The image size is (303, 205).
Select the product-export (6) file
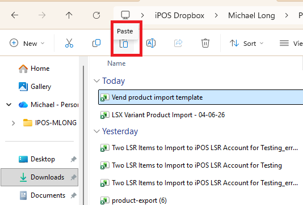139,200
